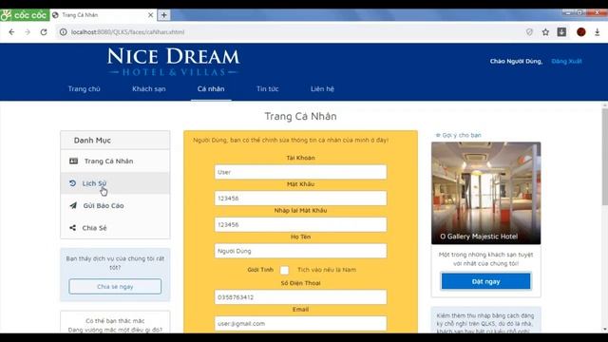
Task: Reload the page with refresh icon
Action: (44, 32)
